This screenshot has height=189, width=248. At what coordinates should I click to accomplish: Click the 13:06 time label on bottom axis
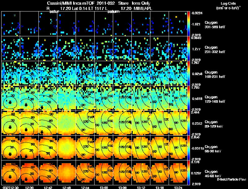tap(122, 187)
